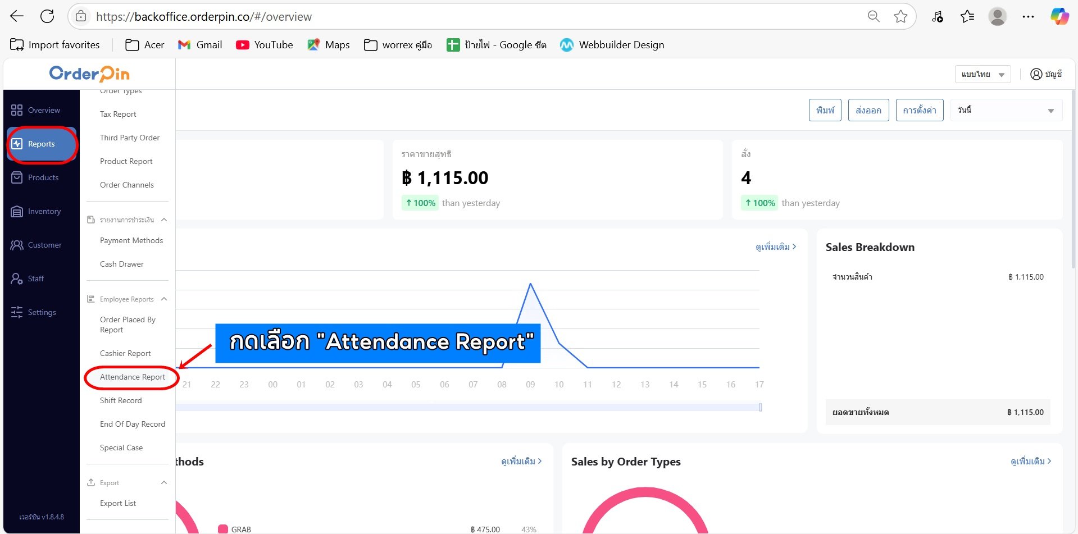Open End Of Day Record
The height and width of the screenshot is (534, 1078).
[133, 424]
